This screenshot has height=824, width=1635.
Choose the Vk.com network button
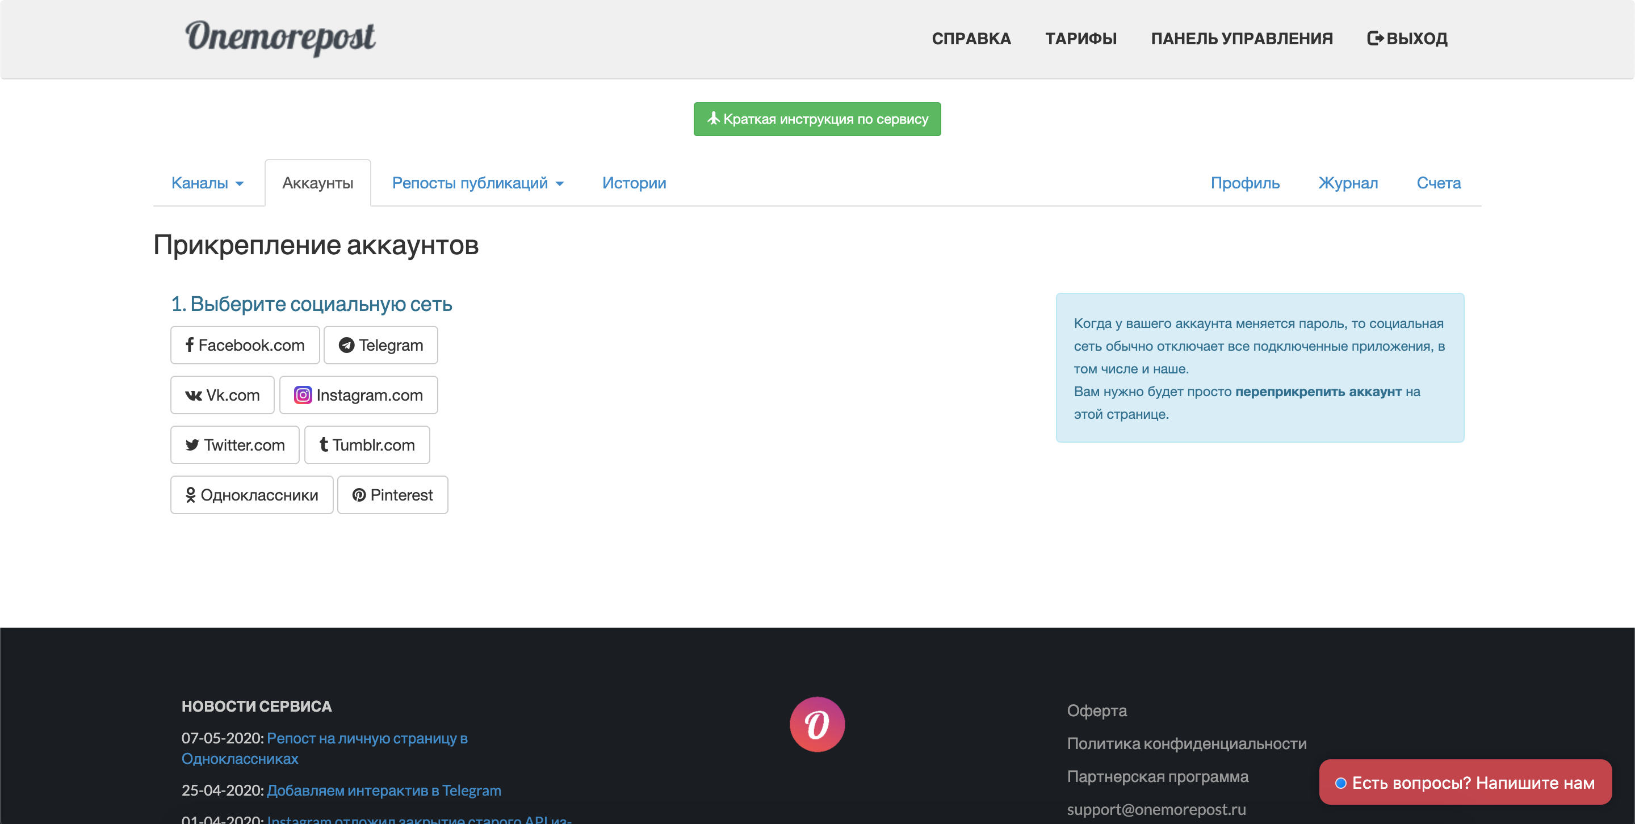(x=222, y=395)
